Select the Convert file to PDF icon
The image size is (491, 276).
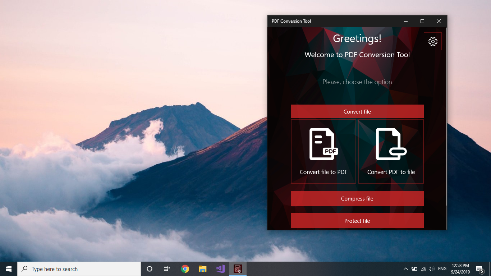point(322,144)
